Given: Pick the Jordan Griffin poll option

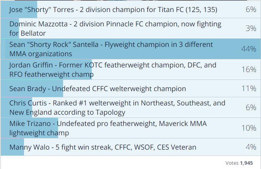Looking at the screenshot, I should click(130, 69).
